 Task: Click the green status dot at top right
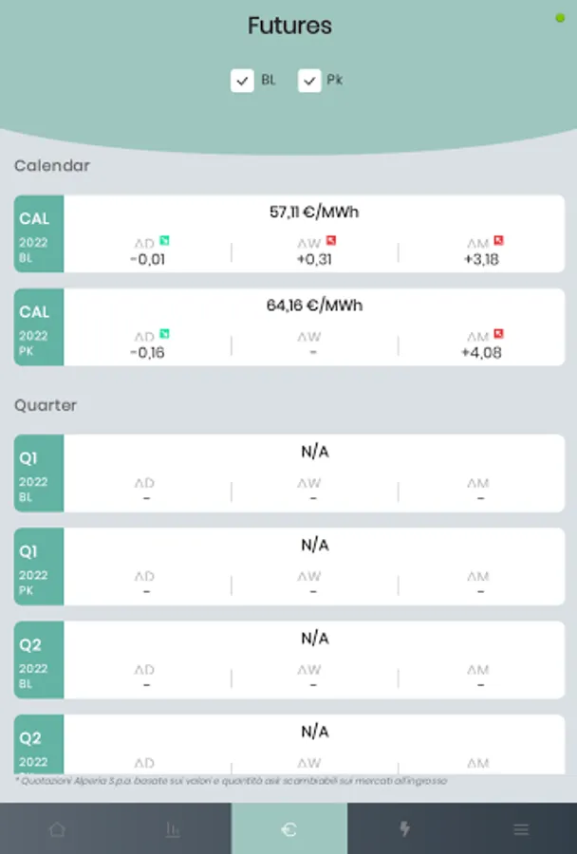[x=560, y=18]
